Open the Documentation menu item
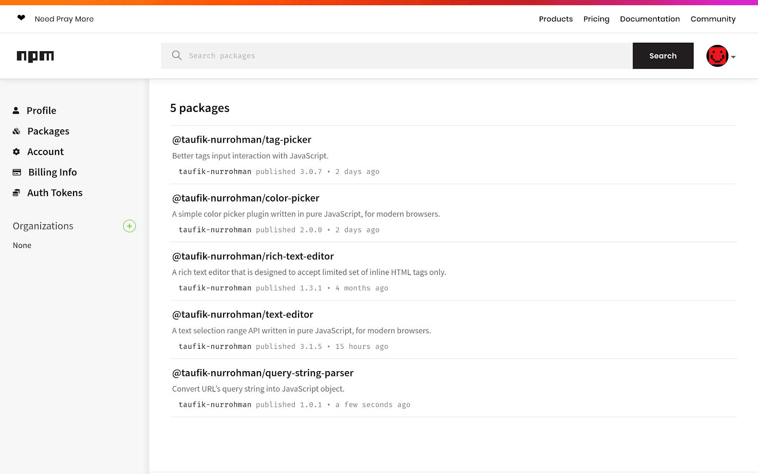Image resolution: width=758 pixels, height=474 pixels. point(650,19)
